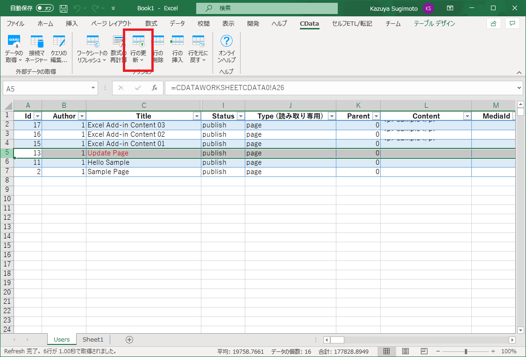The width and height of the screenshot is (526, 357).
Task: Open the Title column filter dropdown
Action: click(x=197, y=116)
